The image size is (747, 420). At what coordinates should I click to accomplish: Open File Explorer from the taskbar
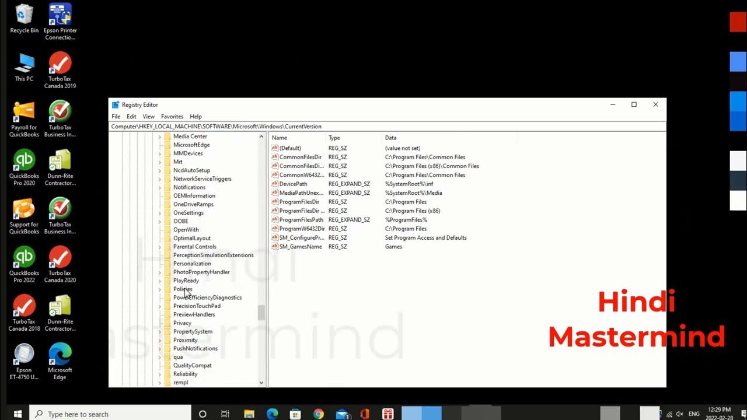pos(249,414)
